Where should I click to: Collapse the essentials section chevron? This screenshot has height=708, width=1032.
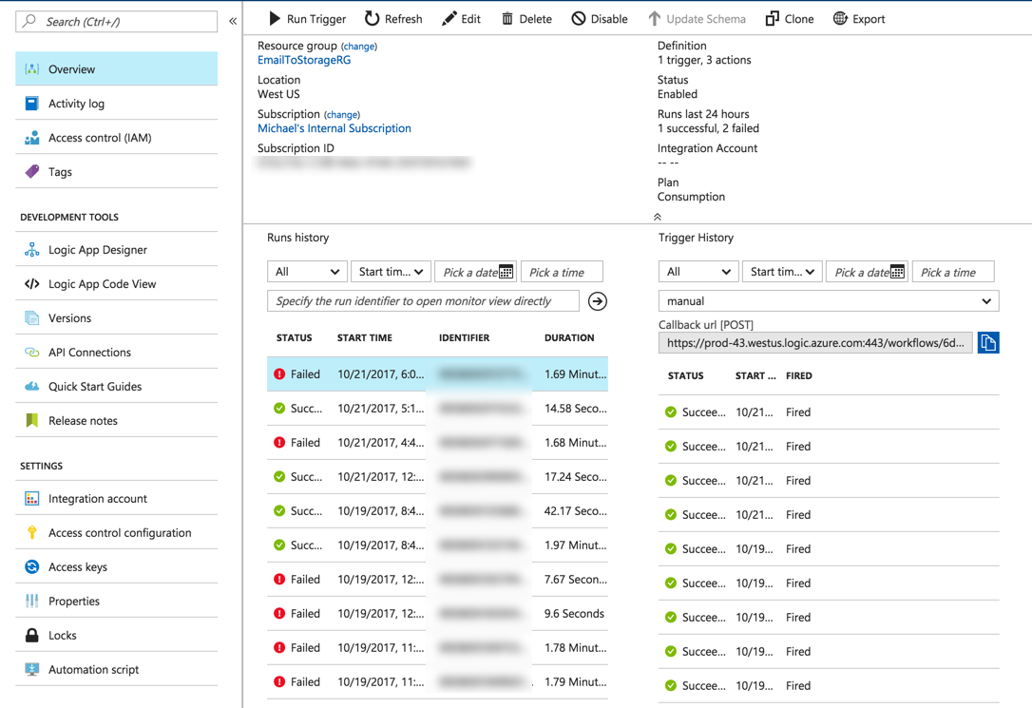(657, 217)
